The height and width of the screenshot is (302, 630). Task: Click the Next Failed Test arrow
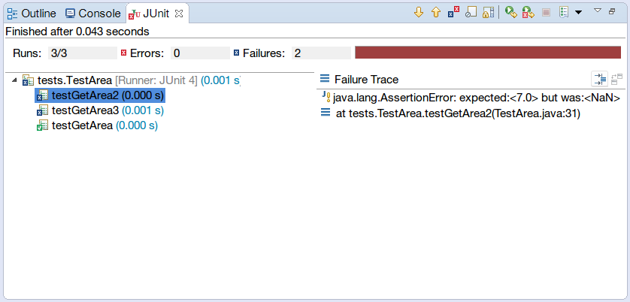(x=419, y=12)
